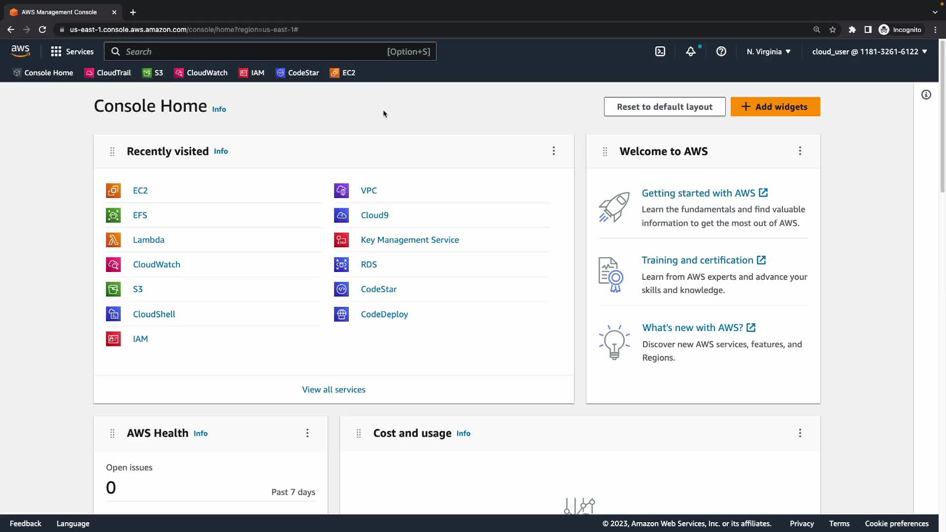Open the notifications bell icon
This screenshot has width=946, height=532.
click(x=691, y=51)
